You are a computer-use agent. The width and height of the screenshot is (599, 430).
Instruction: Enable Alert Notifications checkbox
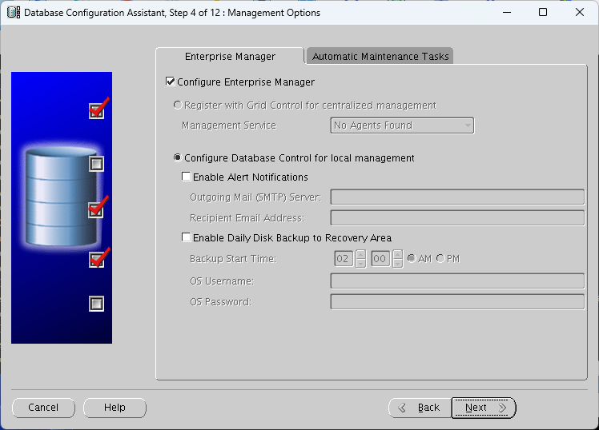pyautogui.click(x=186, y=177)
